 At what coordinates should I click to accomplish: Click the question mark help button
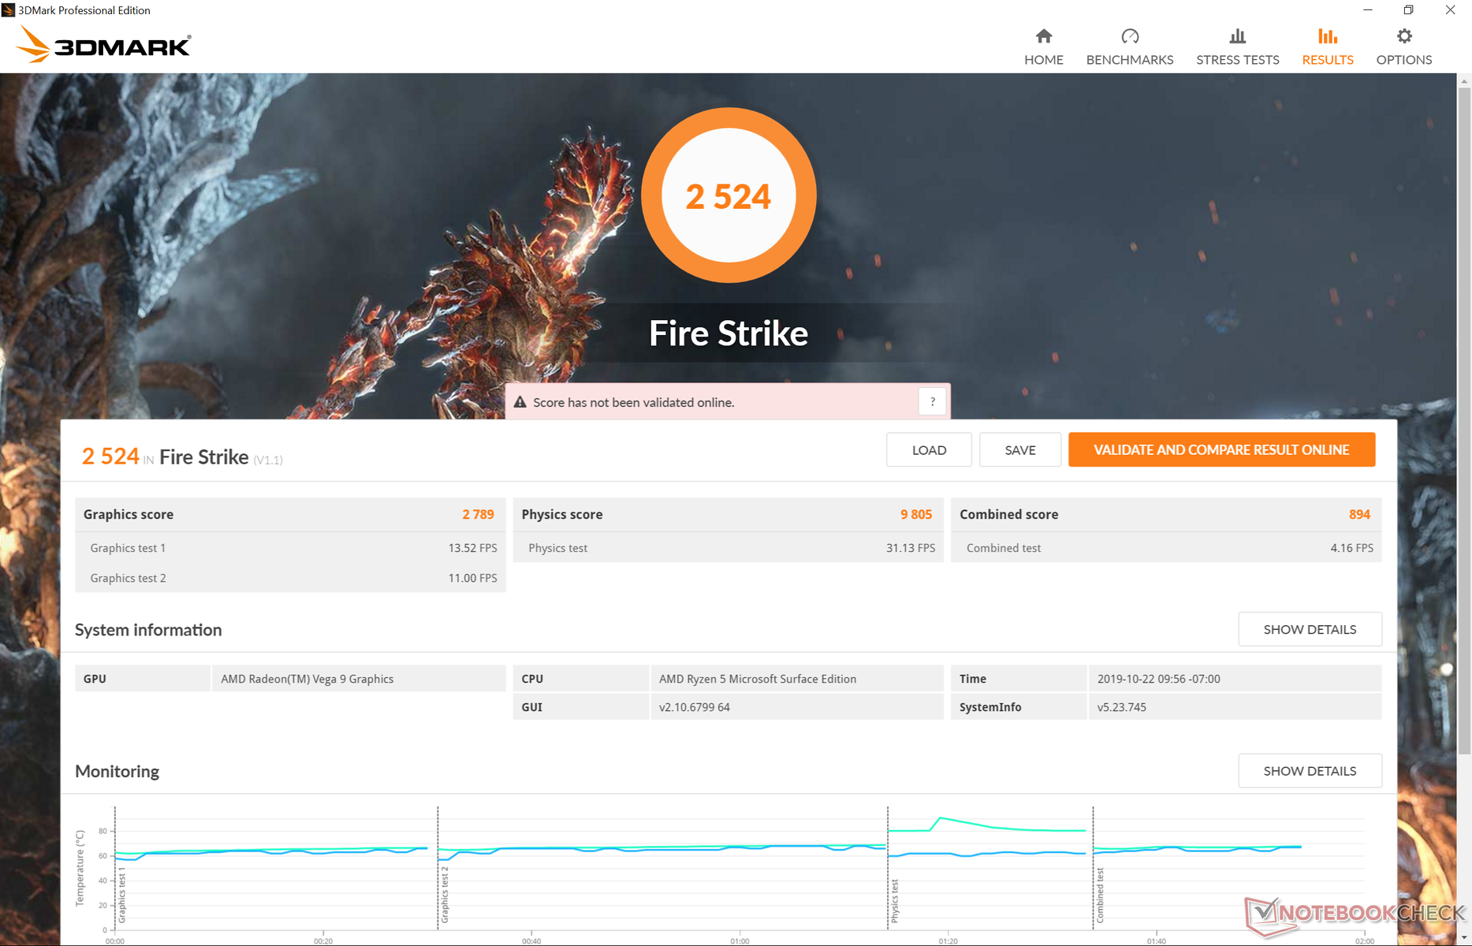coord(933,402)
